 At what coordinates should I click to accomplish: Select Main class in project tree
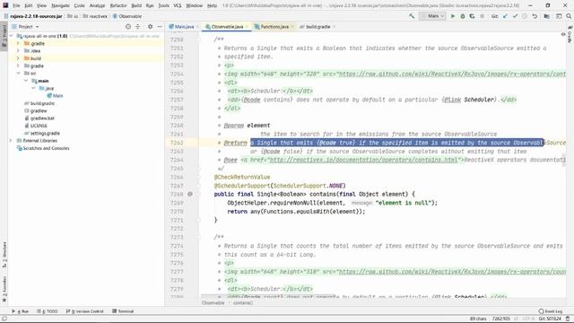tap(55, 96)
